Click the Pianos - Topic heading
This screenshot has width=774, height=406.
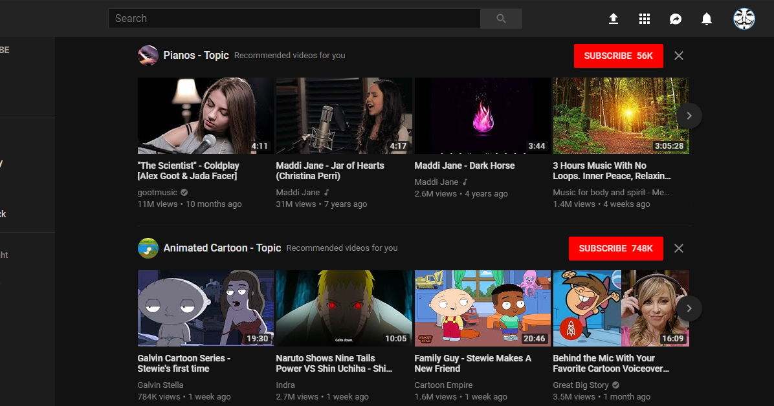tap(196, 55)
